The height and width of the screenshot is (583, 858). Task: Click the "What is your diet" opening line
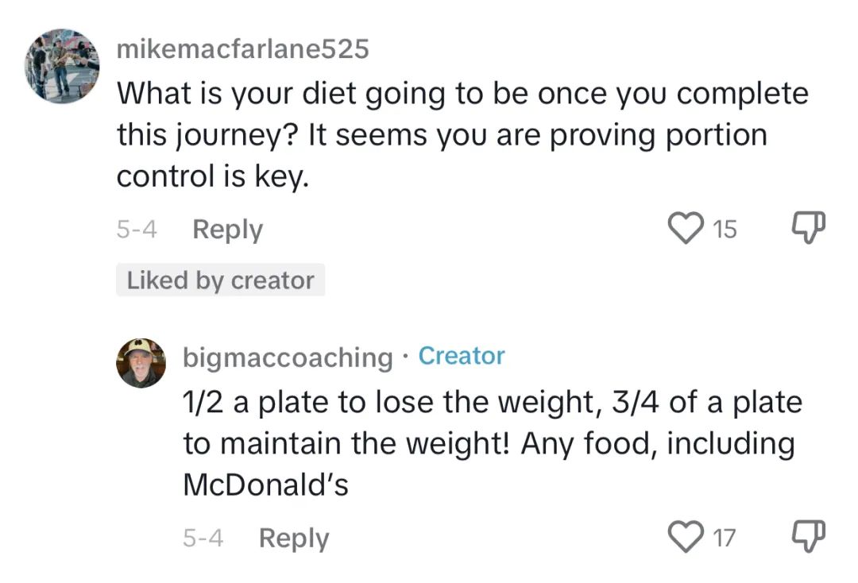tap(462, 94)
